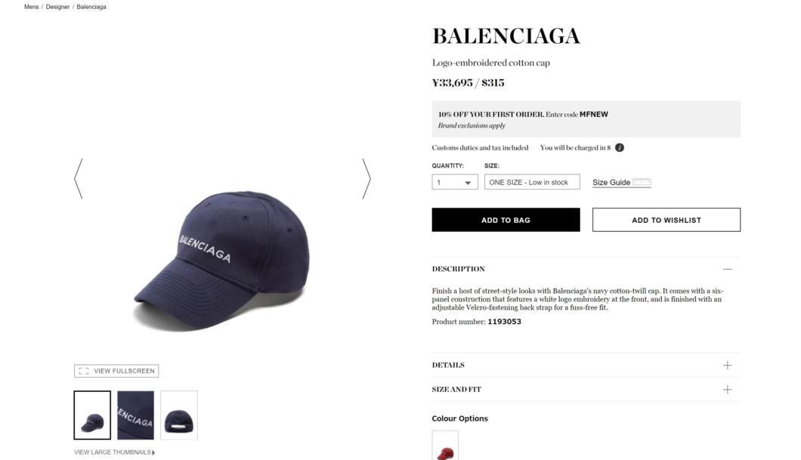Choose the red cap colour option
The image size is (801, 460).
[445, 446]
